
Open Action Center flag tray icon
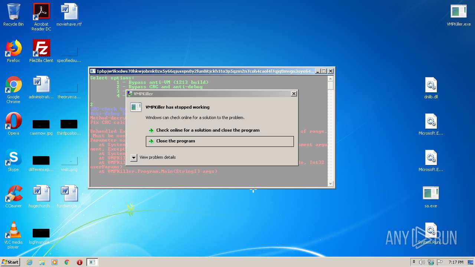pos(440,262)
